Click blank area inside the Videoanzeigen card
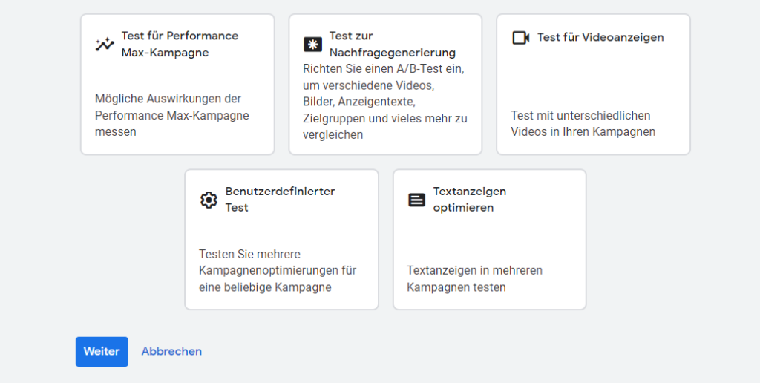Viewport: 760px width, 383px height. [593, 78]
